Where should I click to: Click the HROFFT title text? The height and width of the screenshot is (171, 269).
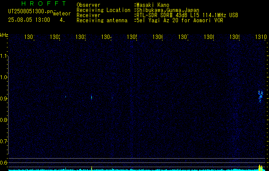point(44,3)
